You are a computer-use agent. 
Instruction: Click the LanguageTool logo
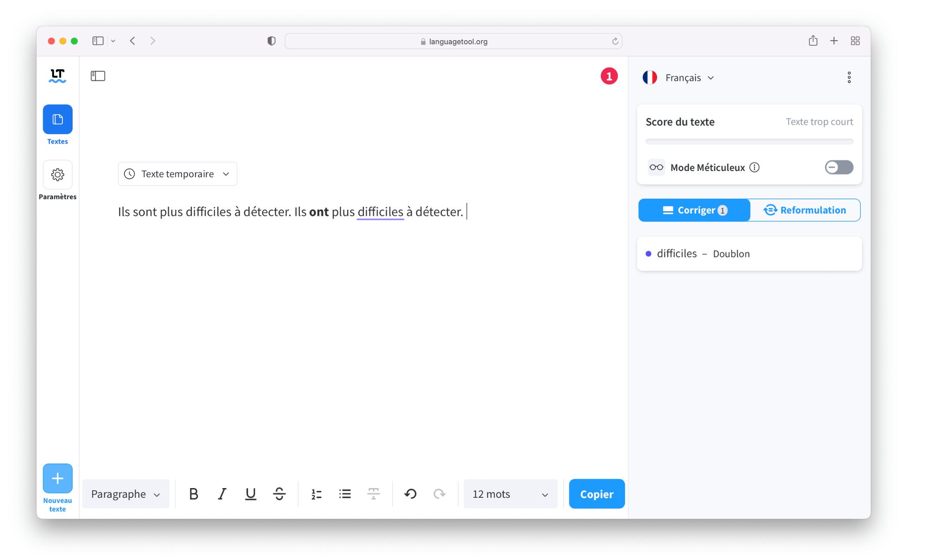(x=57, y=76)
